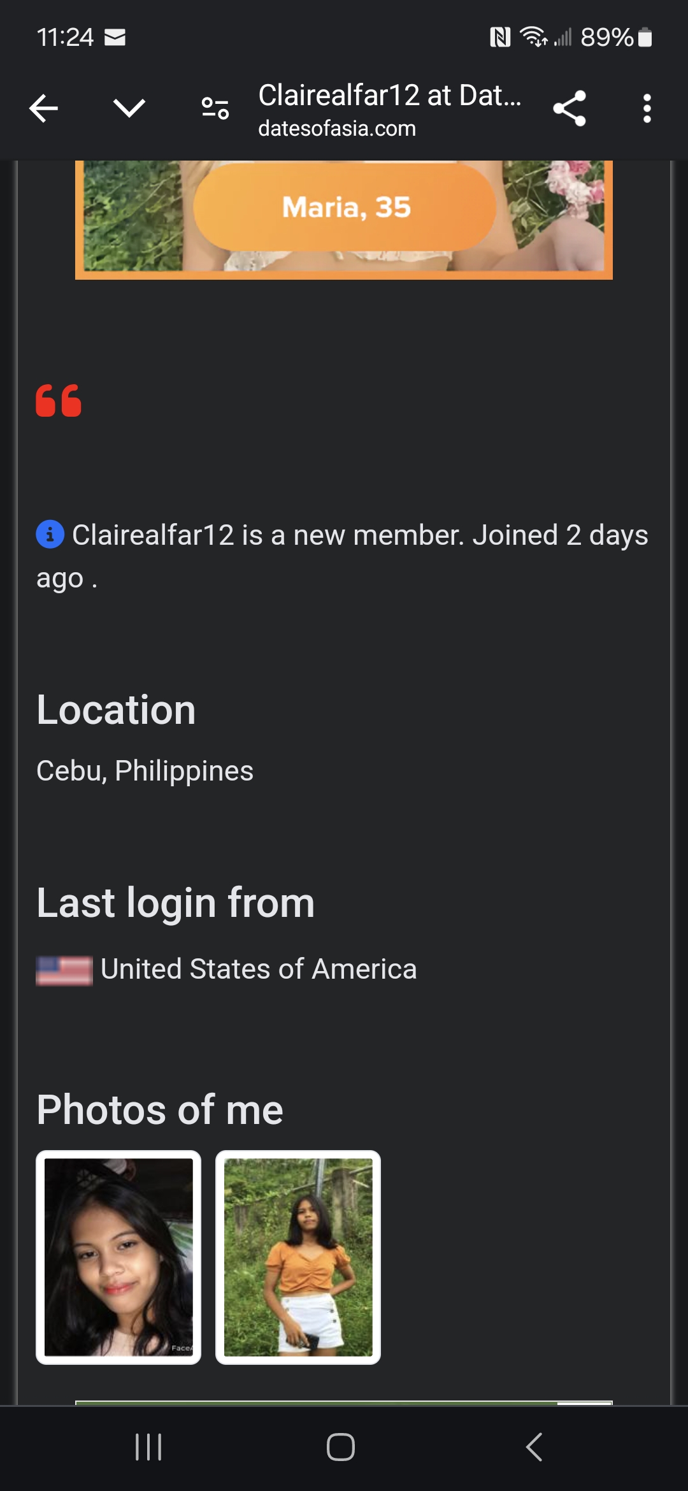Image resolution: width=688 pixels, height=1491 pixels.
Task: Tap Android back navigation chevron
Action: [534, 1447]
